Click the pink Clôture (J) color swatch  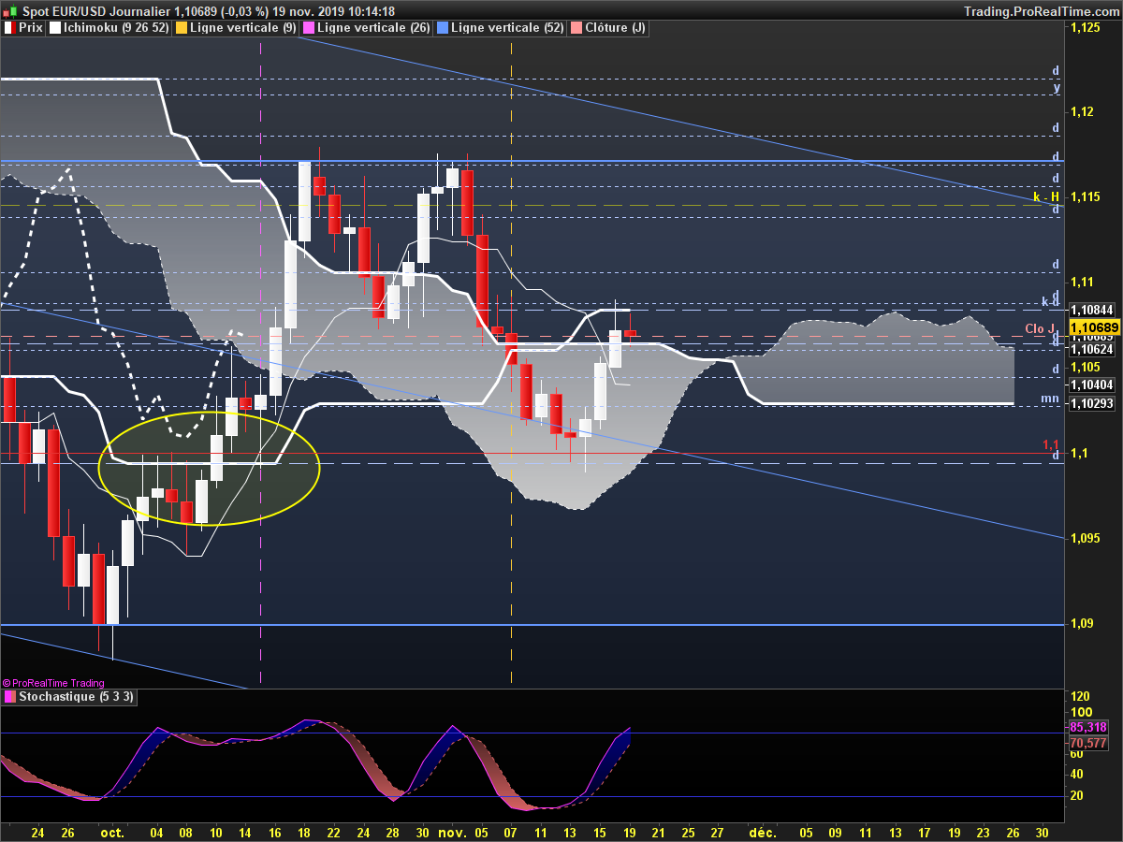[x=576, y=28]
